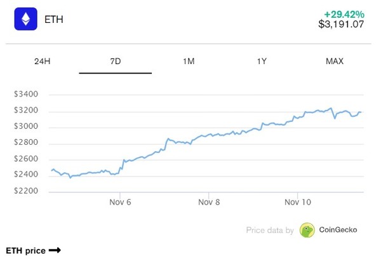Open the ETH price link

coord(25,251)
